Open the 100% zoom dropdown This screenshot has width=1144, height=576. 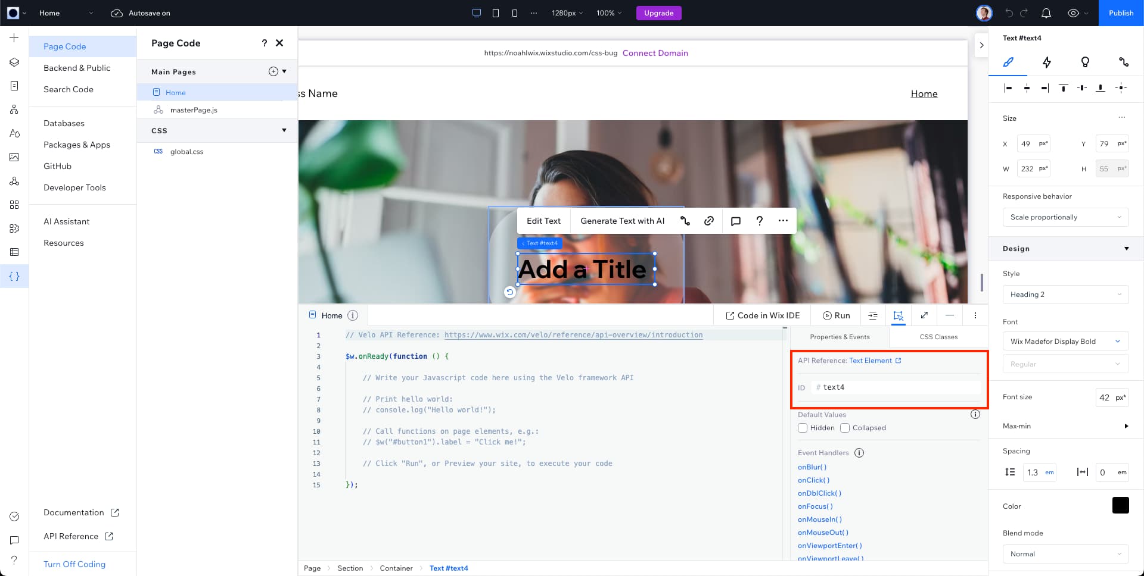(x=609, y=13)
